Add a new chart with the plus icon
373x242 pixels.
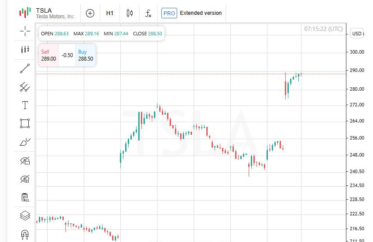click(90, 14)
